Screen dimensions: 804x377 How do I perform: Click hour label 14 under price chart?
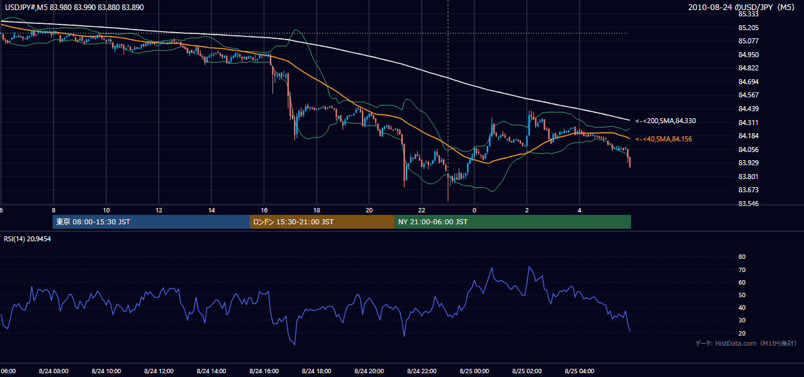point(211,210)
